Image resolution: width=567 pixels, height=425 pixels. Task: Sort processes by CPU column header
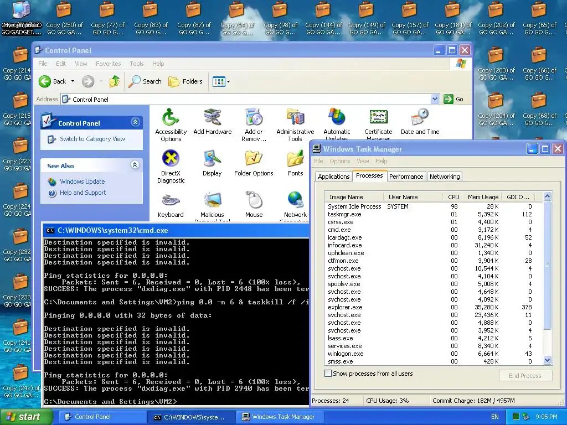tap(452, 197)
